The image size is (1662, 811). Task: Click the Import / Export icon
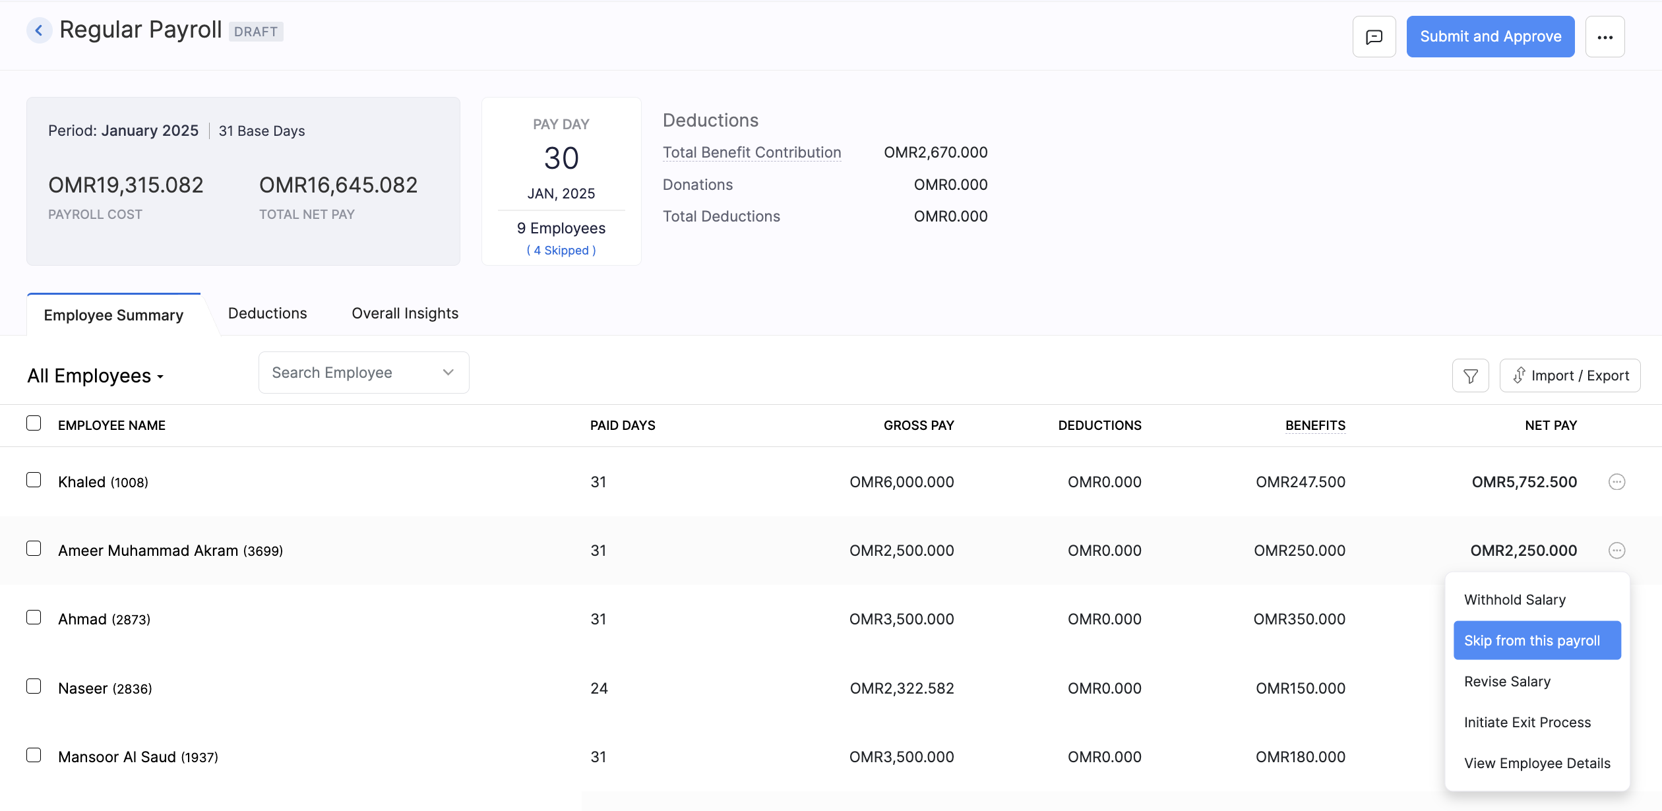(x=1570, y=375)
